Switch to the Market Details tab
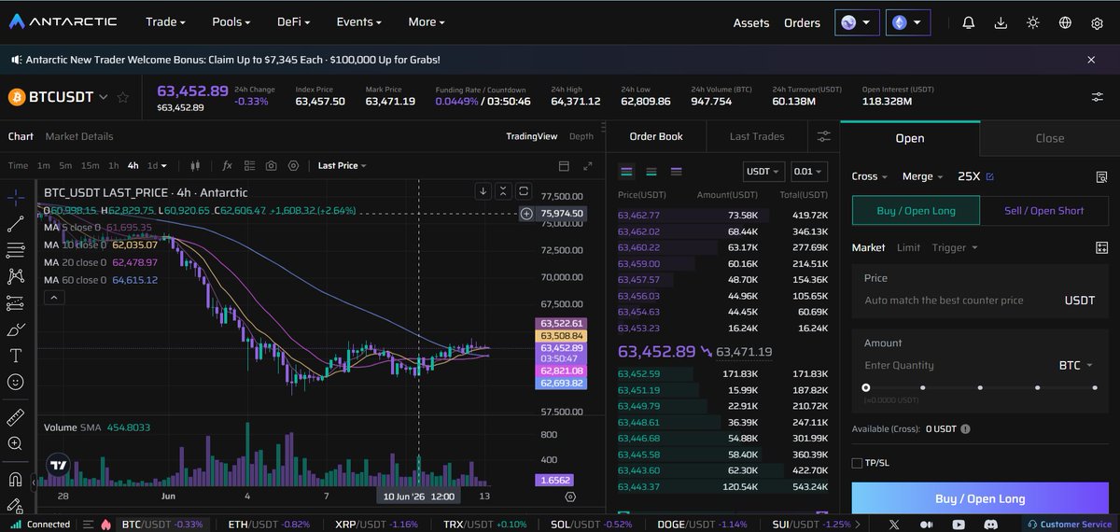 [79, 136]
